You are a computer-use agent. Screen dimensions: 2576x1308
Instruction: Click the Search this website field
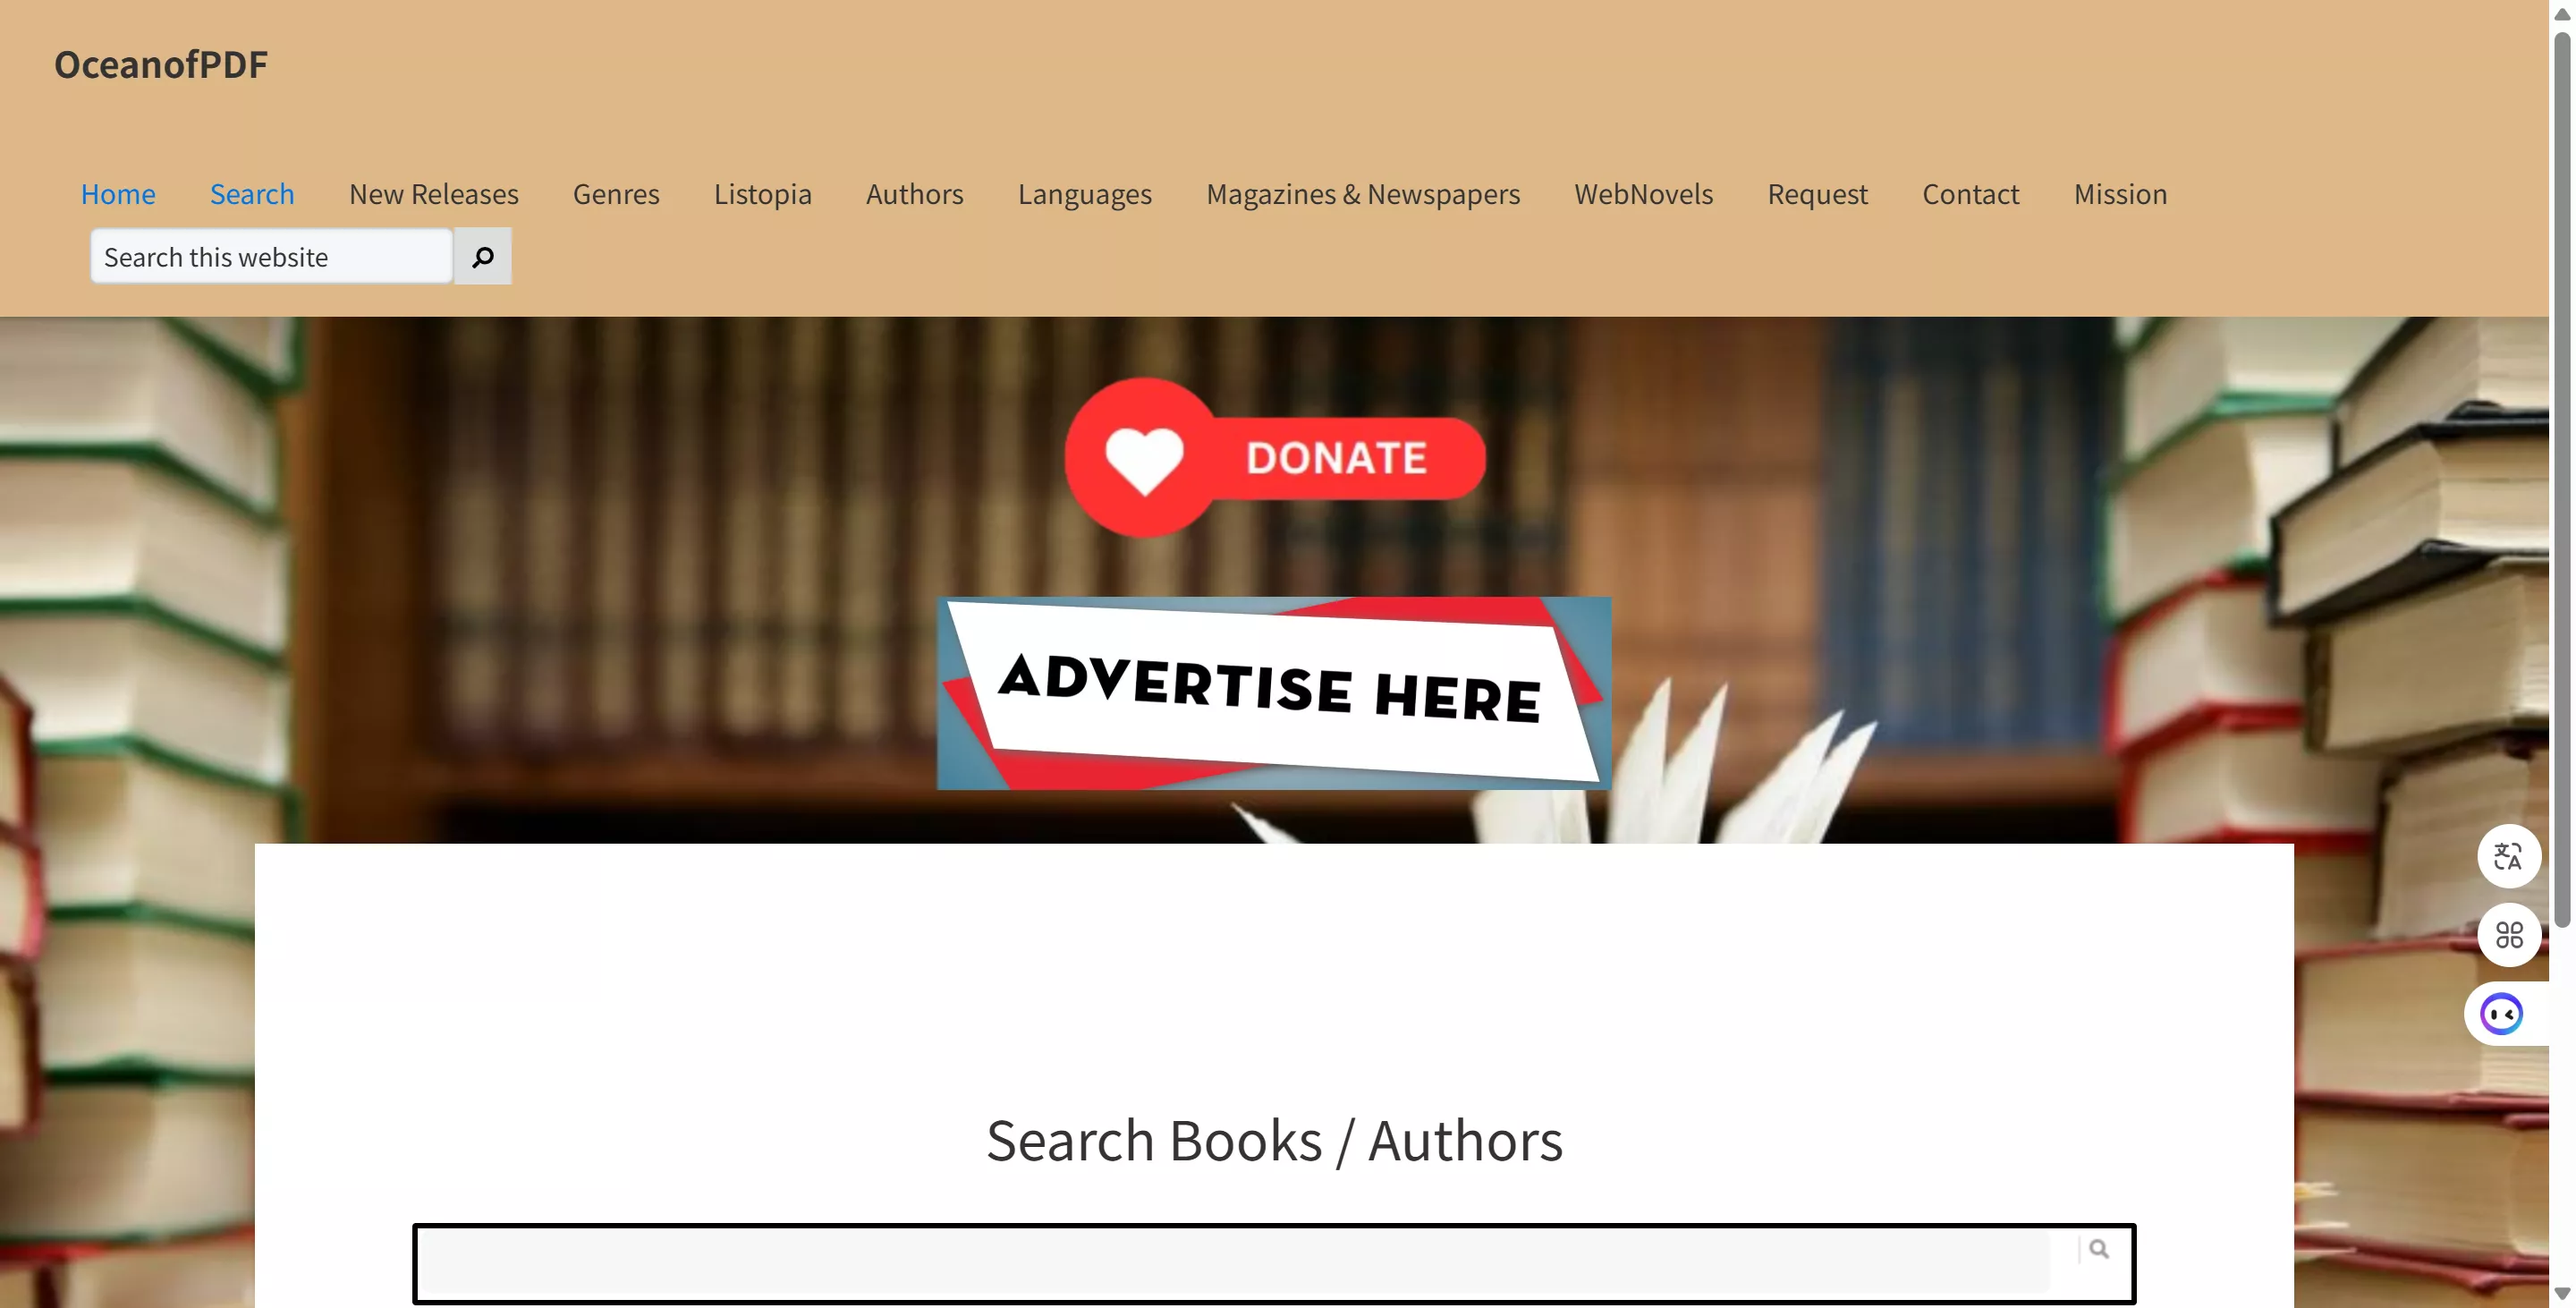pos(271,257)
